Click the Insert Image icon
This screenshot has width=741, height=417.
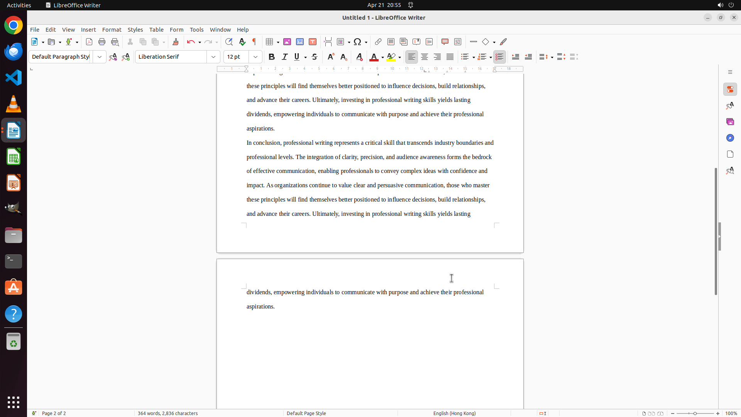tap(287, 42)
